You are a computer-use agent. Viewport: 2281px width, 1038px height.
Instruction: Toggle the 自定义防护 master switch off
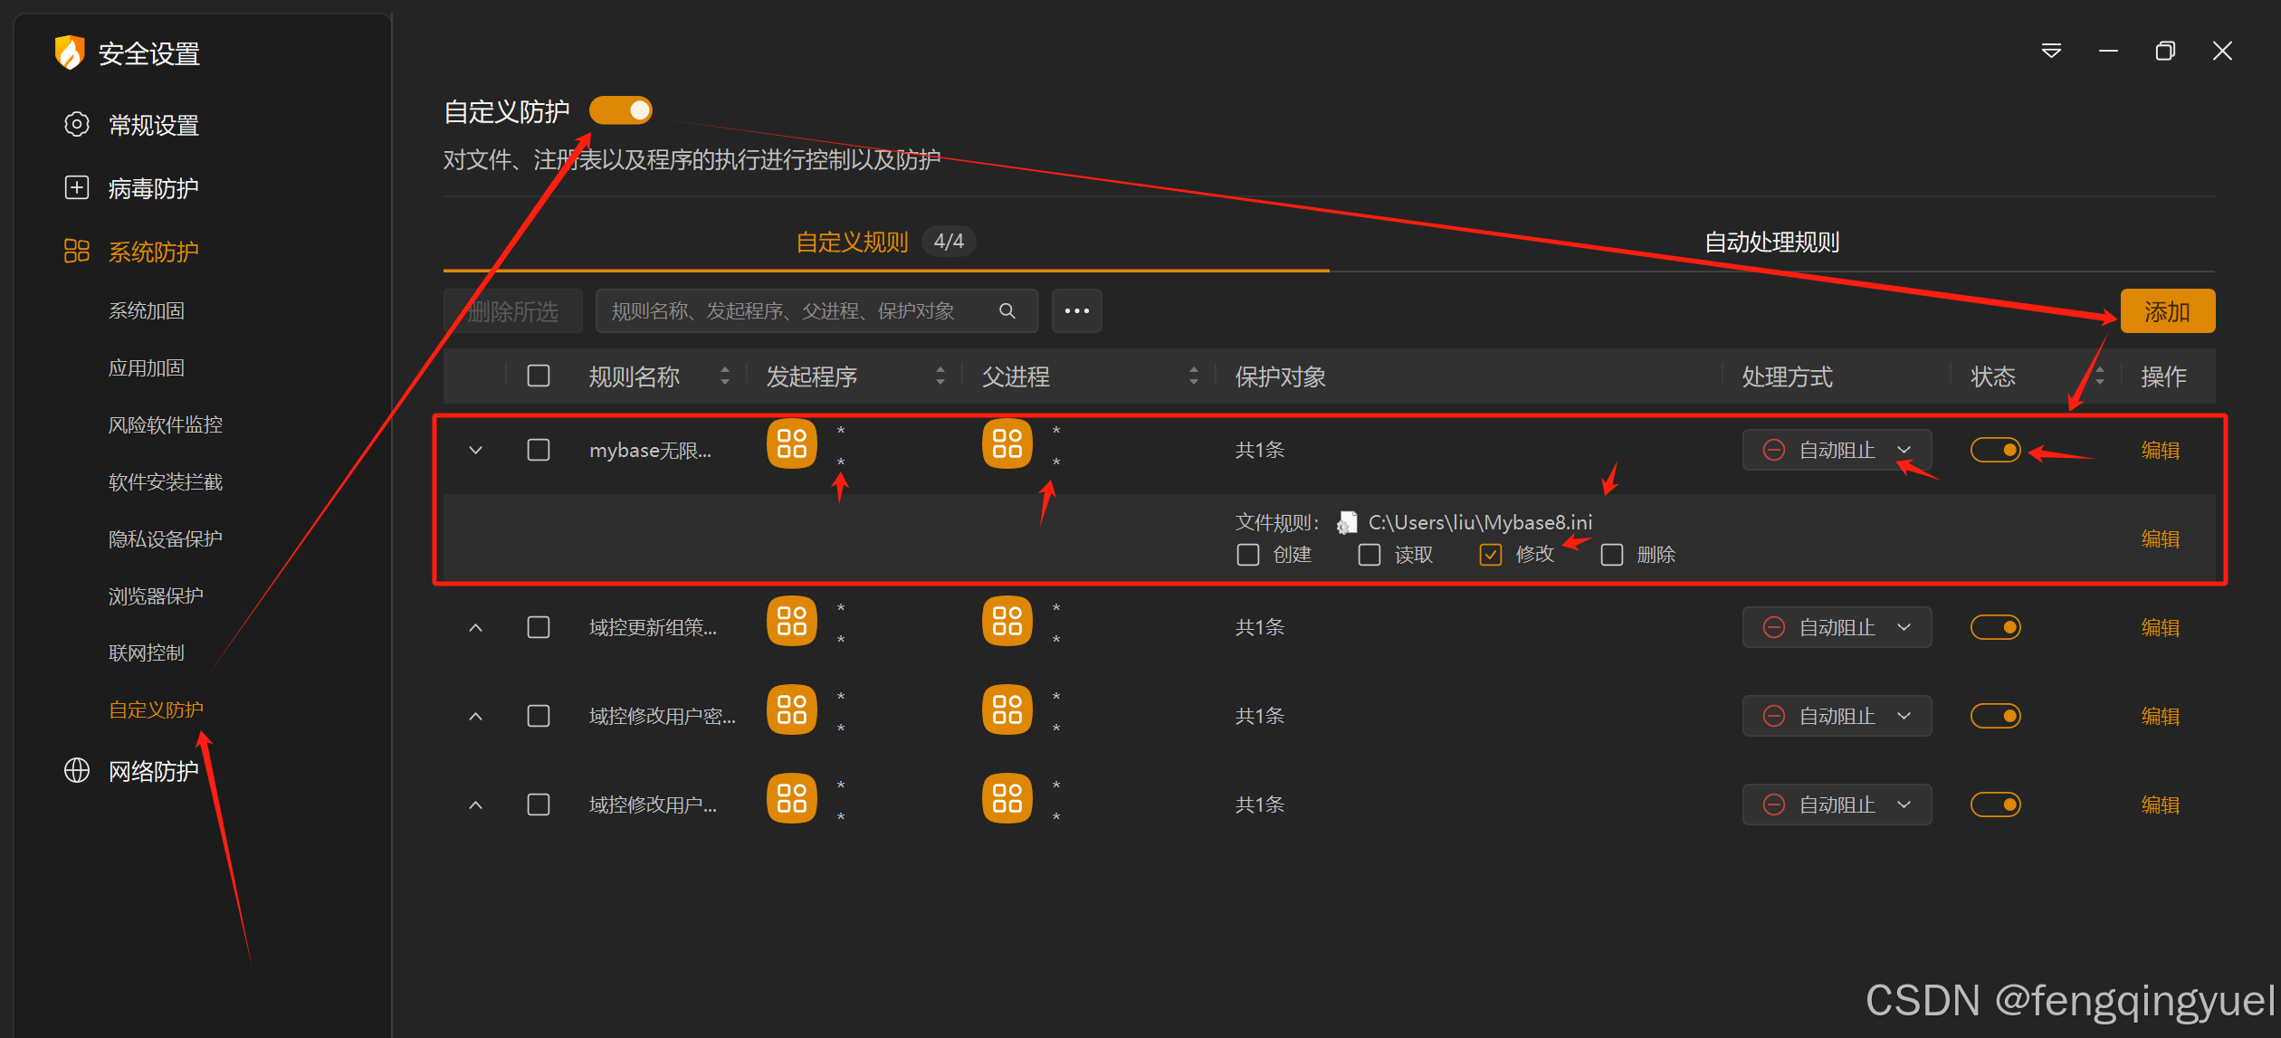(x=621, y=110)
